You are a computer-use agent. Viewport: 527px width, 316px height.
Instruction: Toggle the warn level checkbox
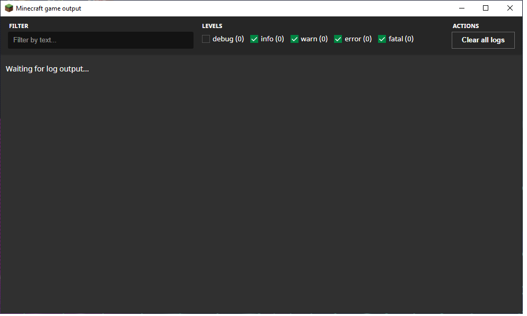[294, 39]
